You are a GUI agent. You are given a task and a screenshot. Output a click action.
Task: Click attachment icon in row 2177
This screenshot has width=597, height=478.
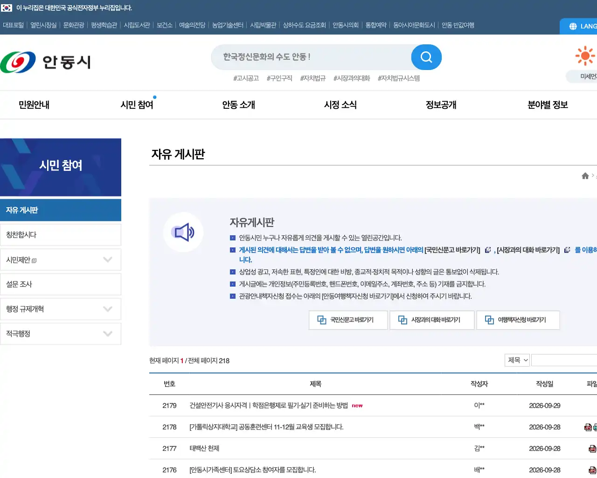tap(592, 449)
